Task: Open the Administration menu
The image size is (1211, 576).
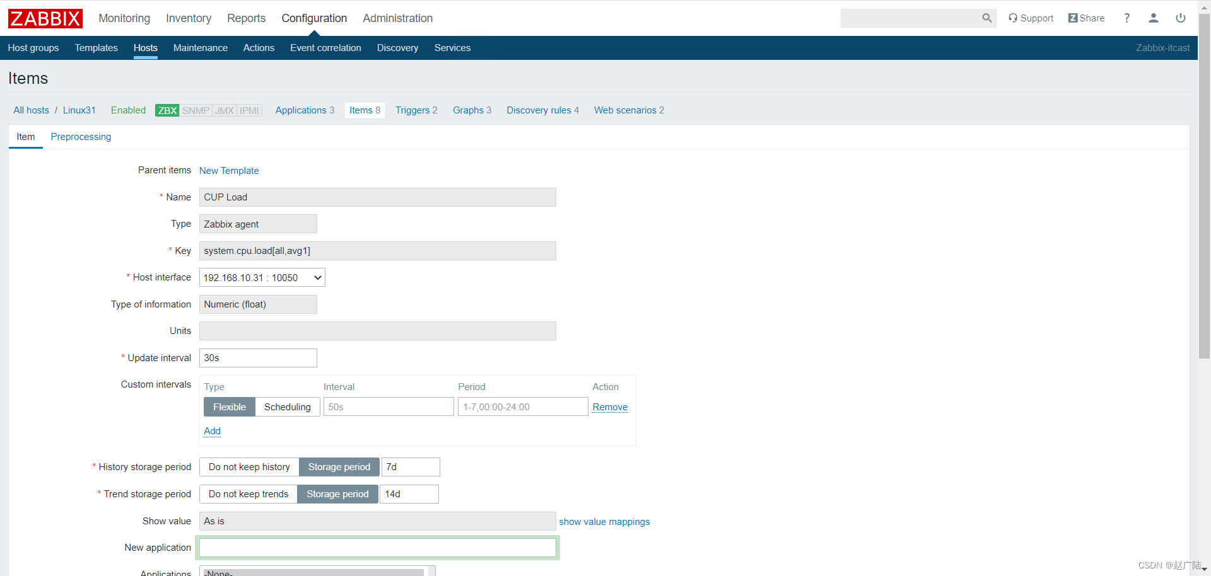Action: [397, 18]
